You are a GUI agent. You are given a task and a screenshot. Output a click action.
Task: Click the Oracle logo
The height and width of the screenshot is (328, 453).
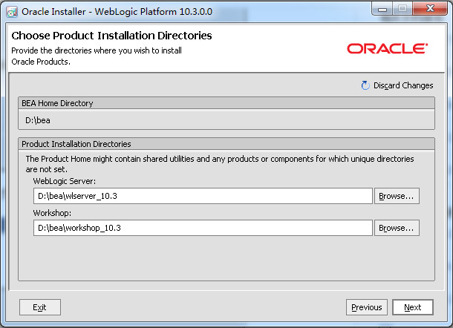click(388, 48)
